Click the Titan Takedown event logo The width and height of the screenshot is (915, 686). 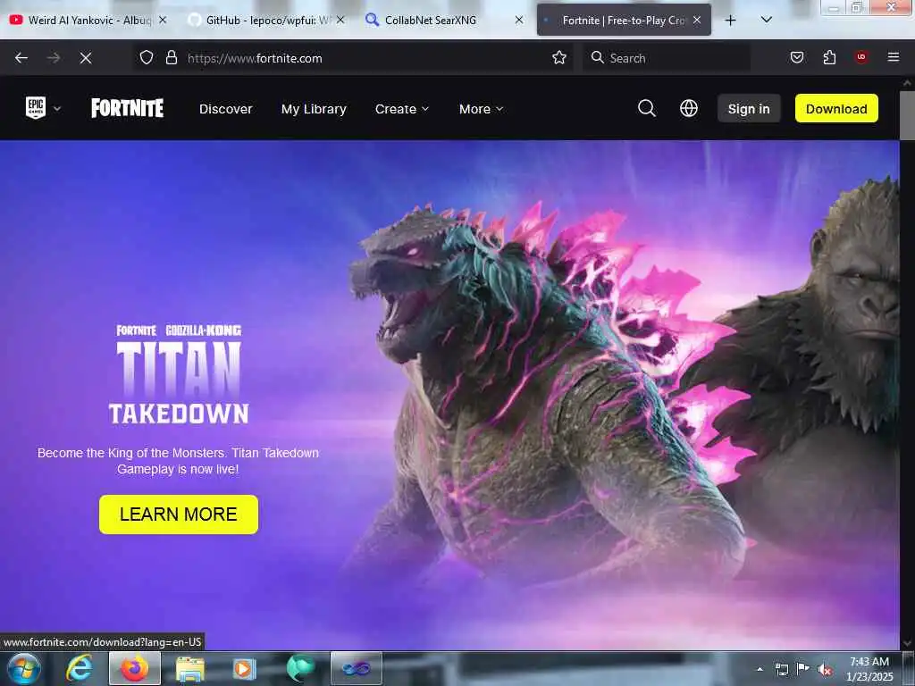[x=179, y=374]
